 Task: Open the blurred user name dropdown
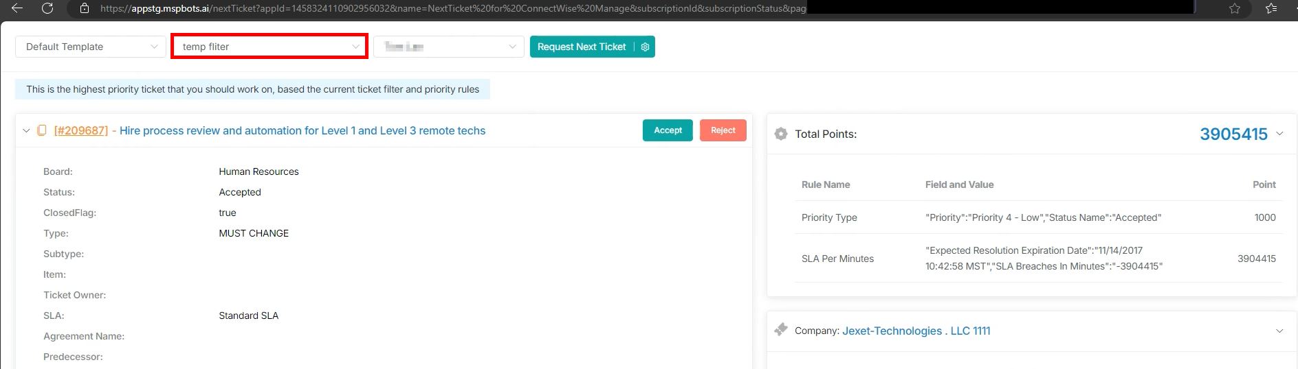(448, 47)
